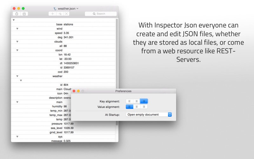Click the Search field
This screenshot has width=254, height=159.
point(101,14)
